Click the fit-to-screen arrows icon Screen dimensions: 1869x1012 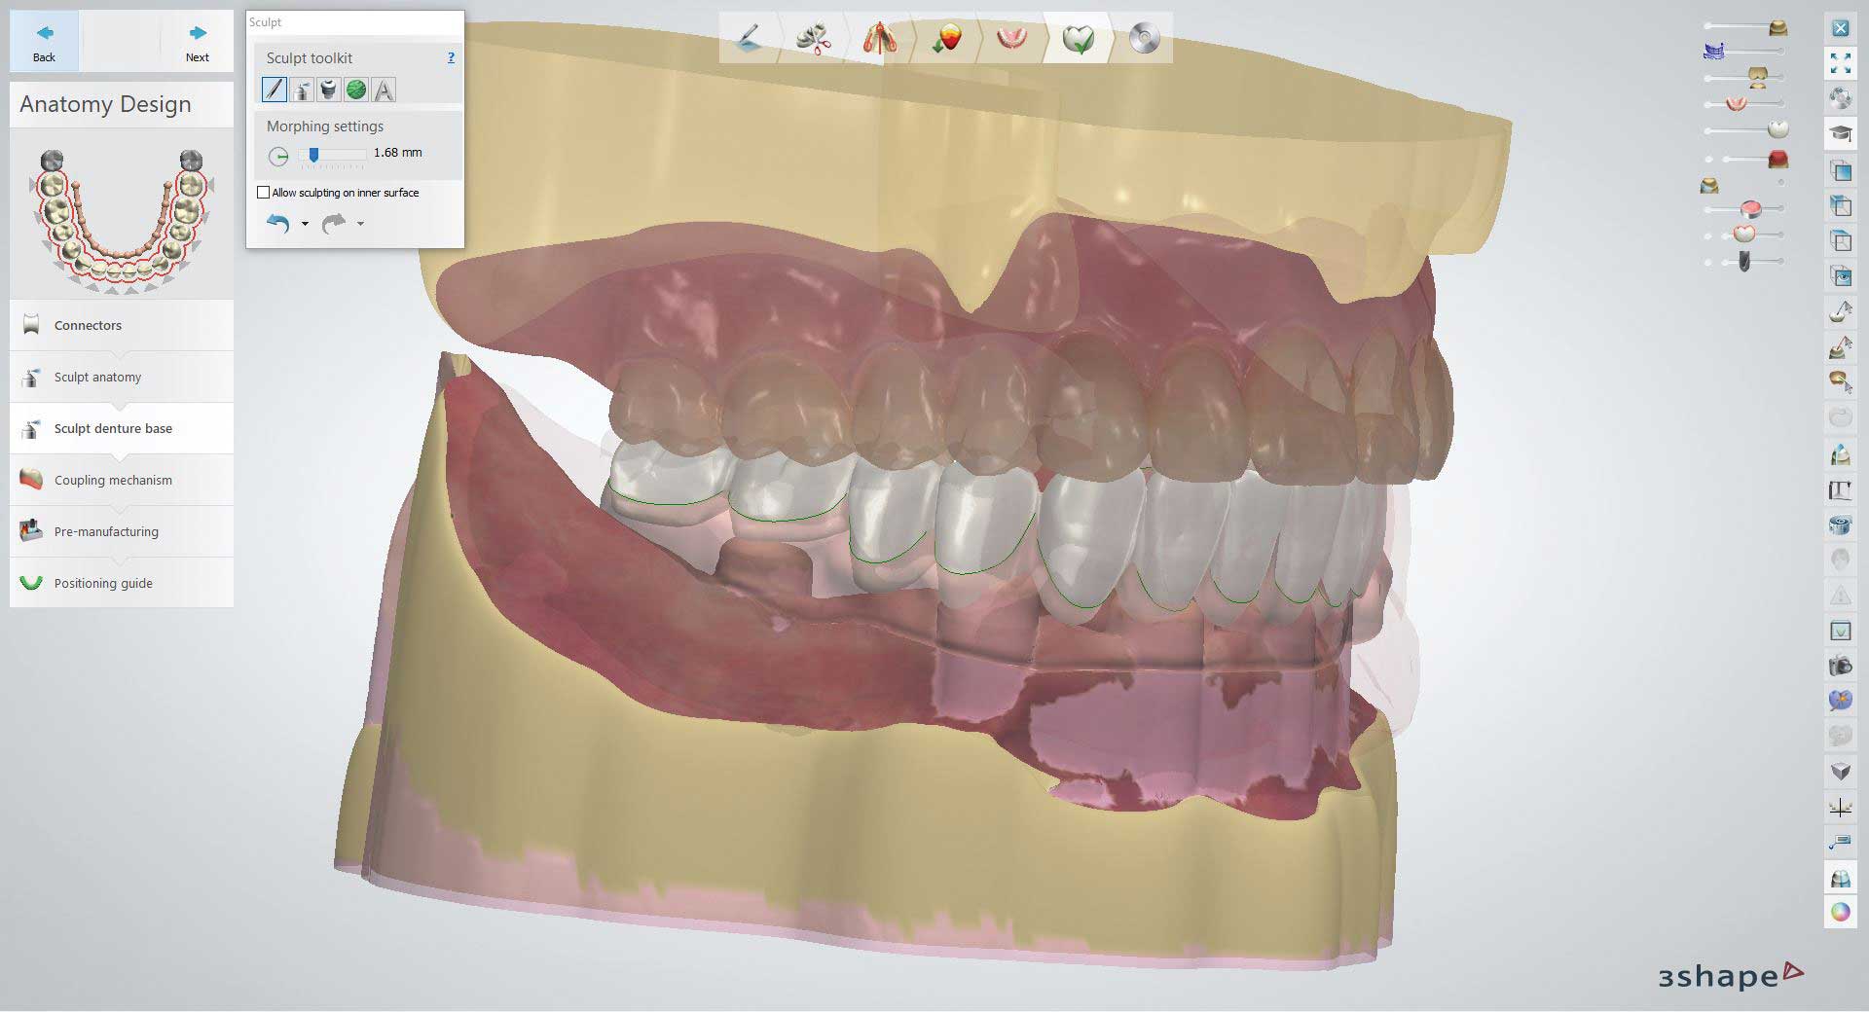[x=1840, y=64]
